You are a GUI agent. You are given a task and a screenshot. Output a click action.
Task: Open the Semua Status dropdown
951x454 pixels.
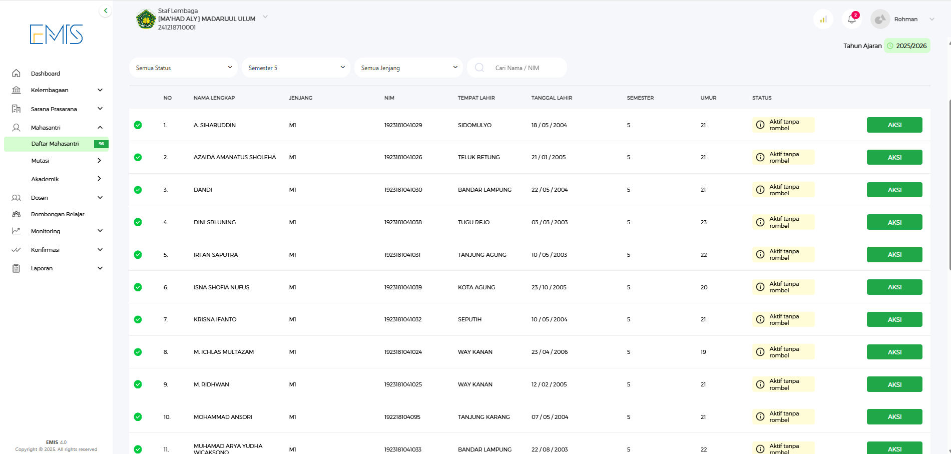[x=184, y=68]
